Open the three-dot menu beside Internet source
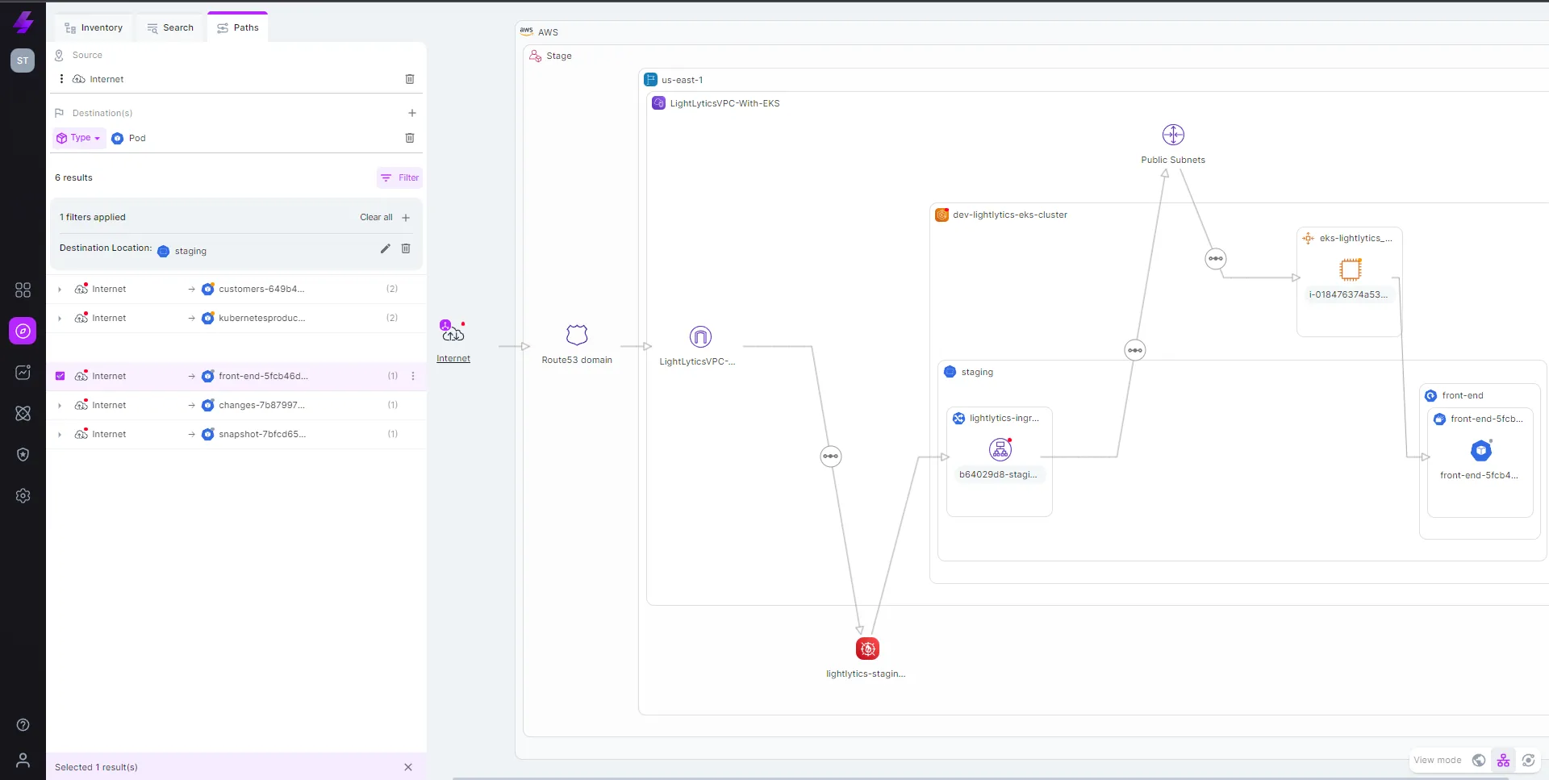 coord(61,79)
